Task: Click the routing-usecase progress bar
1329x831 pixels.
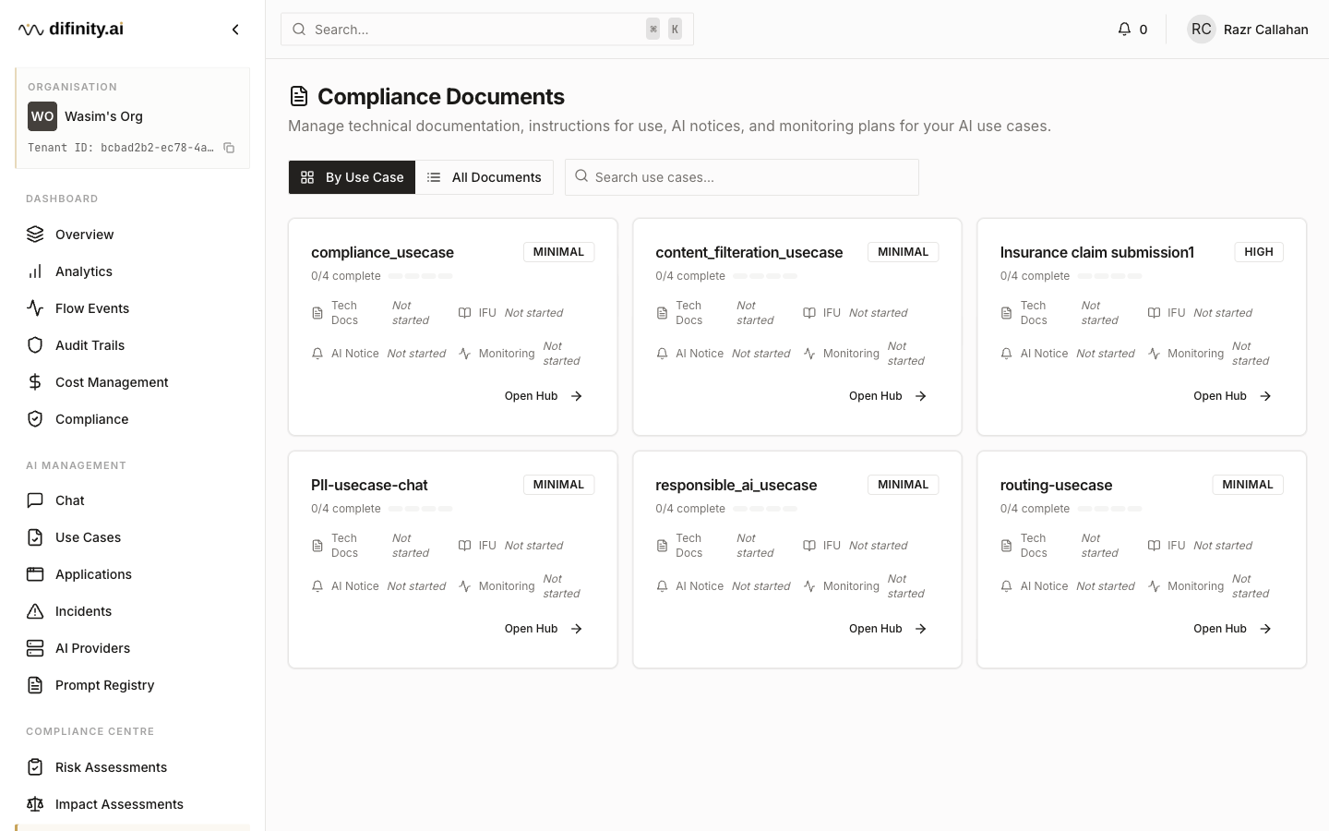Action: (x=1109, y=509)
